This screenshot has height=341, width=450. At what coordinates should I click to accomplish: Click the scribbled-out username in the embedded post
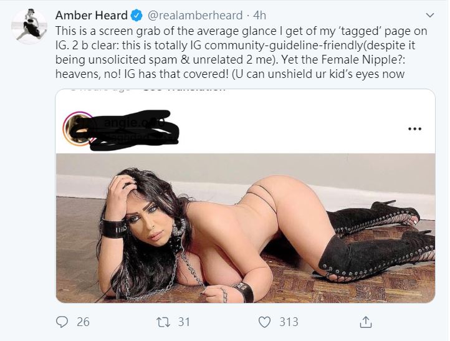(131, 133)
